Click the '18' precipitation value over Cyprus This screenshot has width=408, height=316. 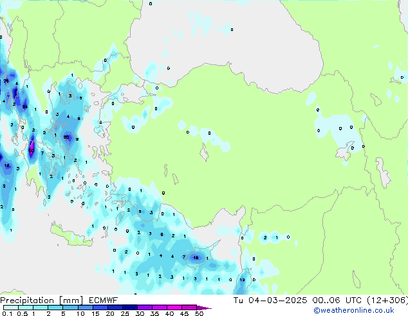coord(196,257)
